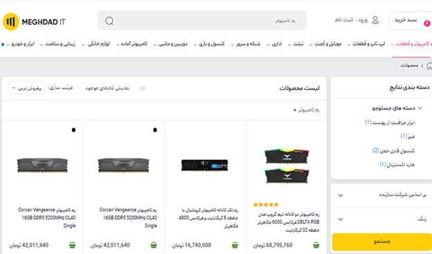Viewport: 432px width, 254px height.
Task: Open the middle Corsair Vengeance RAM thumbnail
Action: [x=123, y=165]
